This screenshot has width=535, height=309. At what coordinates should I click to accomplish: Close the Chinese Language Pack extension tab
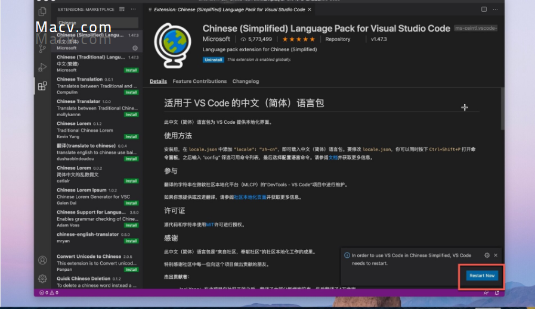point(310,10)
